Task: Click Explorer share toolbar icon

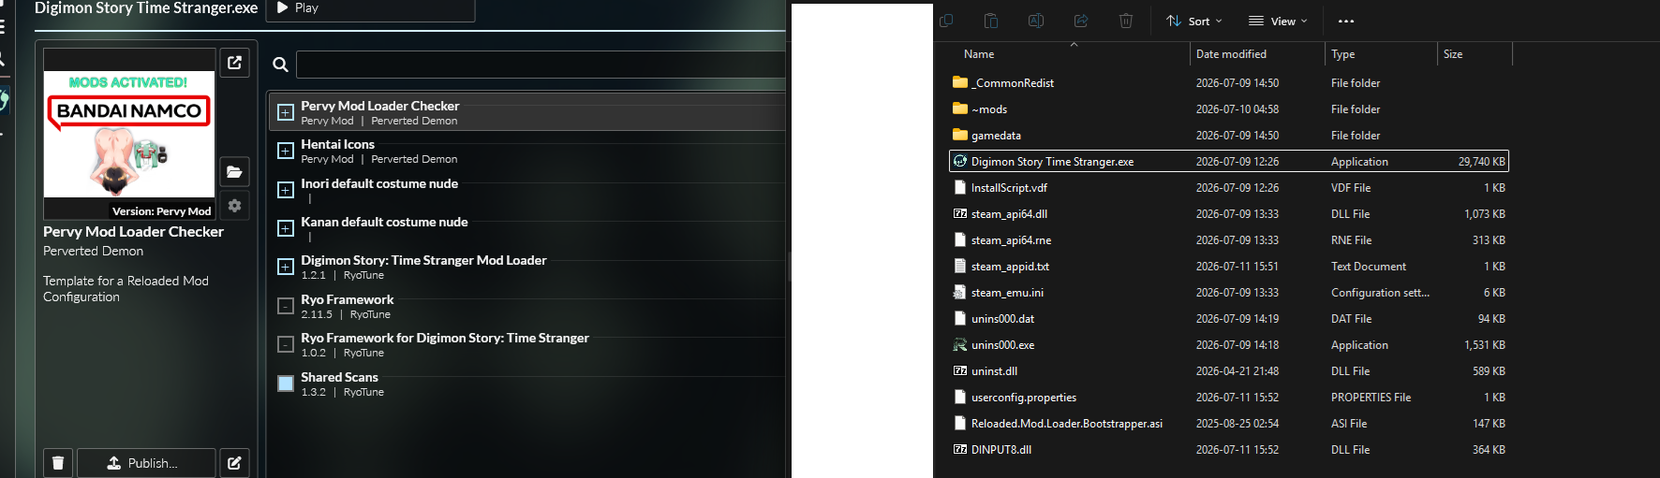Action: [1081, 21]
